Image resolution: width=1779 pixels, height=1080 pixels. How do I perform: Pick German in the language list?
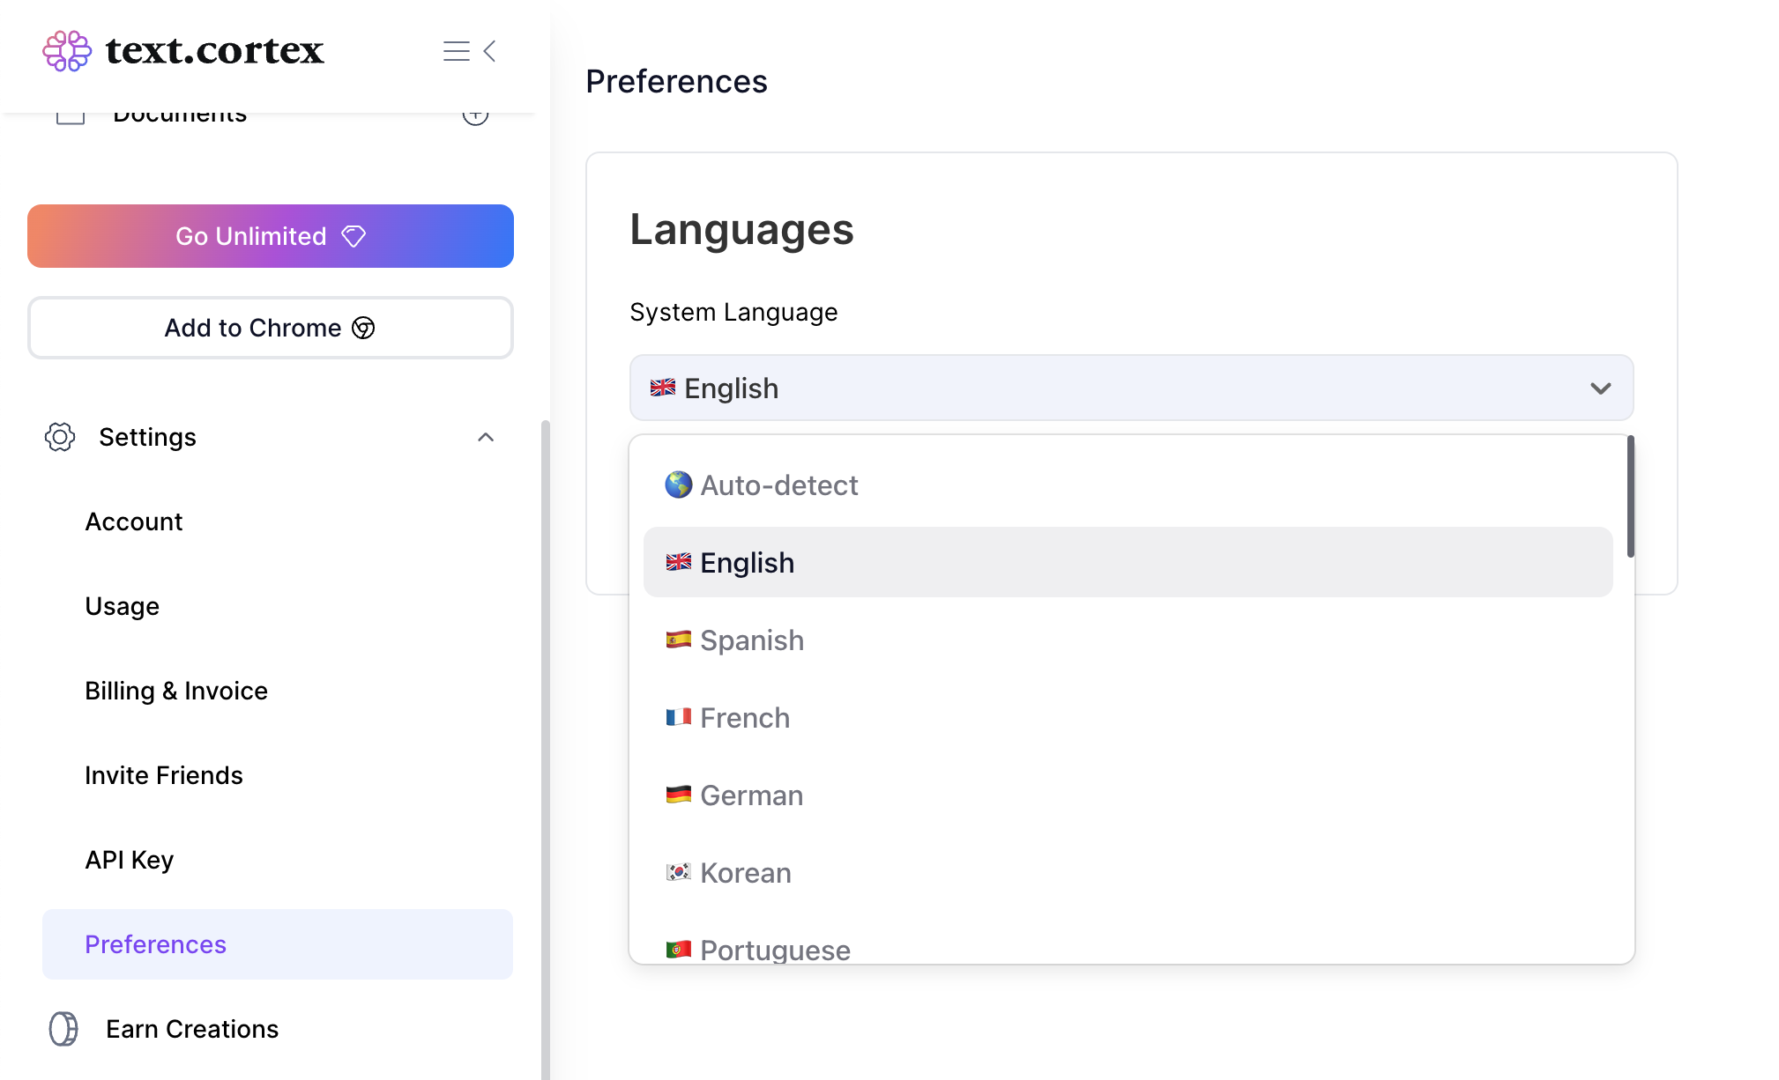pyautogui.click(x=1128, y=795)
